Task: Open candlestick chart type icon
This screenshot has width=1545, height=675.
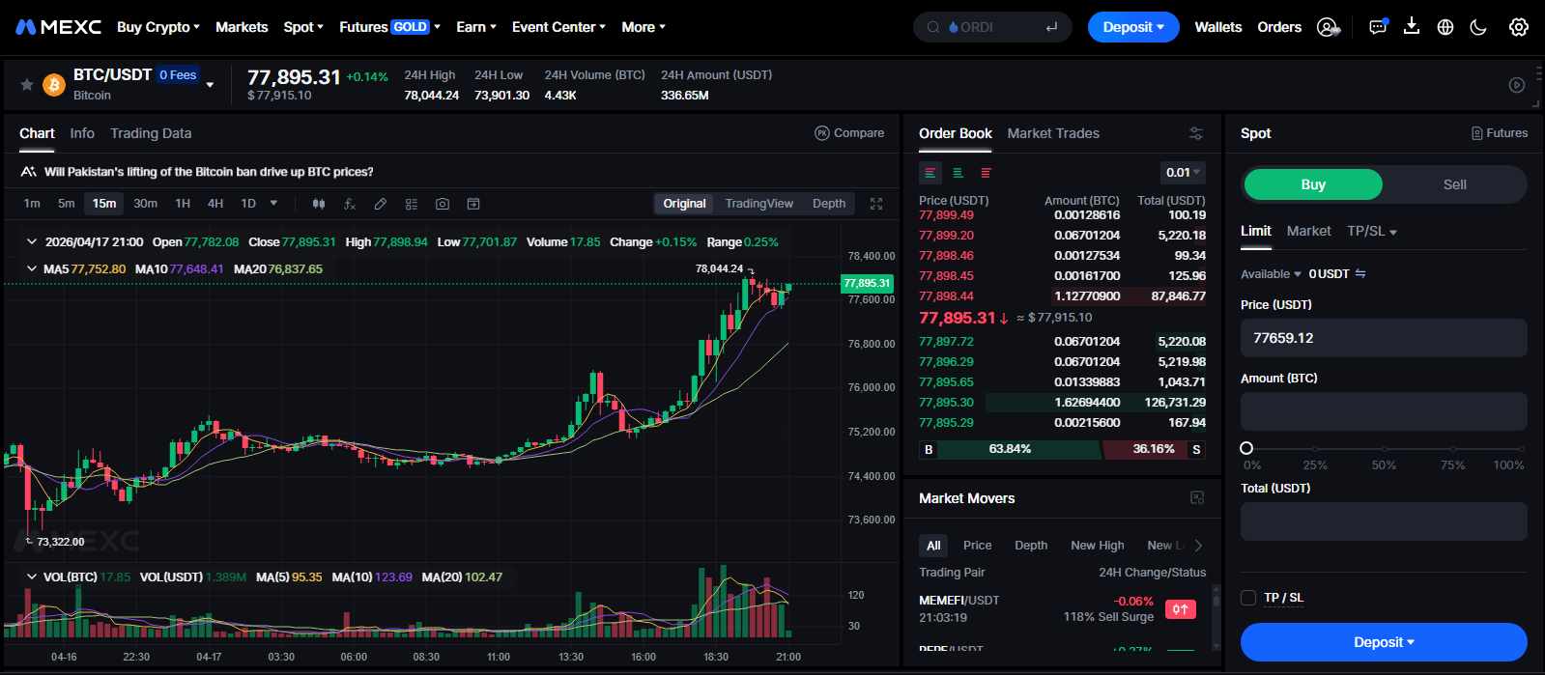Action: click(319, 204)
